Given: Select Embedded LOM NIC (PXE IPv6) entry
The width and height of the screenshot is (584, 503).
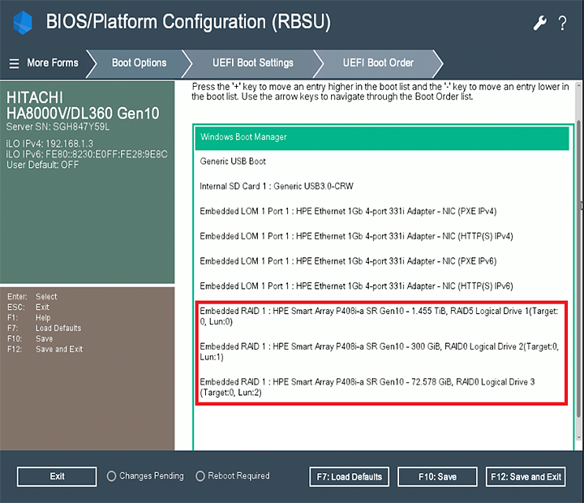Looking at the screenshot, I should point(382,261).
